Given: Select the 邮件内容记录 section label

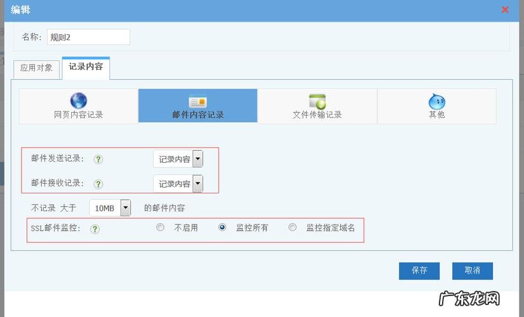Looking at the screenshot, I should click(198, 115).
